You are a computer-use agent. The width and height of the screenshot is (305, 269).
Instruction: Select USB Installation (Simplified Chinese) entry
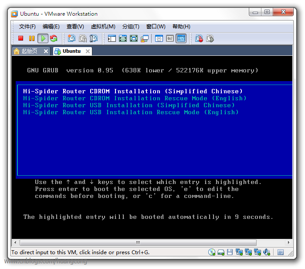pos(129,106)
